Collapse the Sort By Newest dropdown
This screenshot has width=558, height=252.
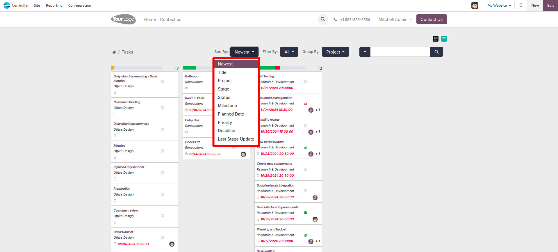244,52
